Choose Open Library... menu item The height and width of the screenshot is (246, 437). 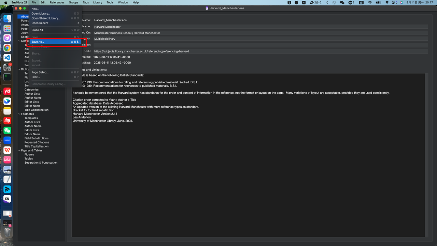point(55,14)
